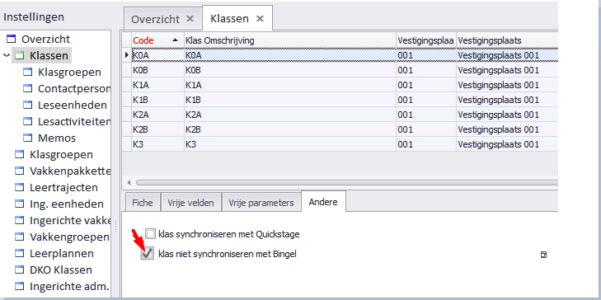Click the small layout icon right of the Bingel checkbox
Screen dimensions: 601x300
(x=543, y=255)
